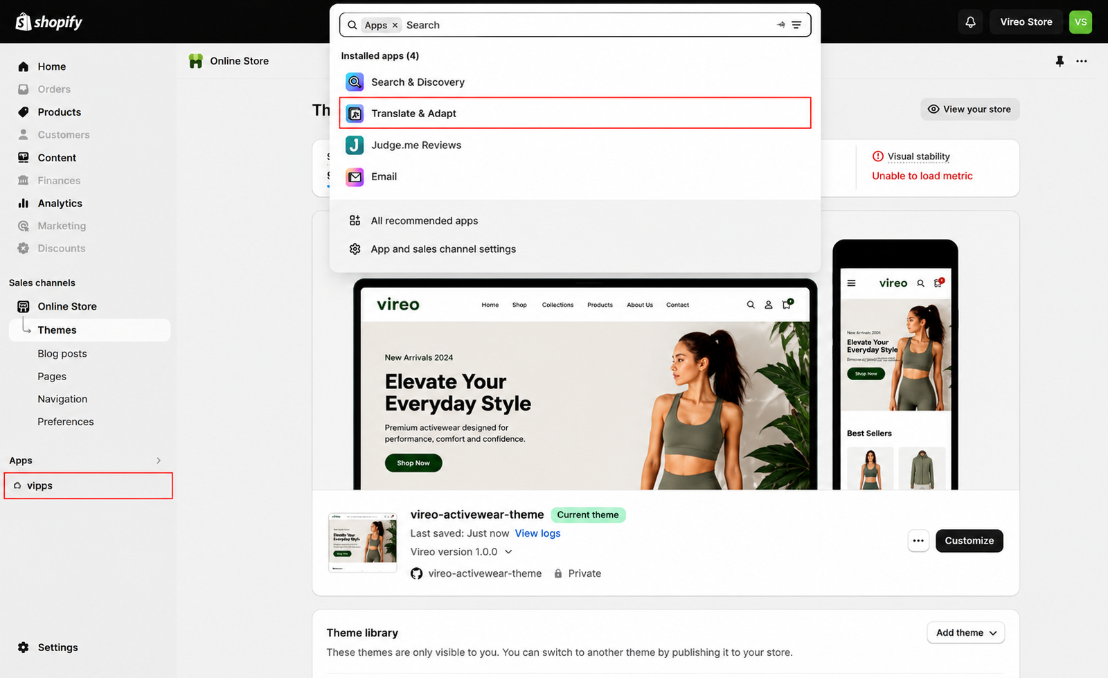This screenshot has height=678, width=1108.
Task: Open Pages in sidebar
Action: (x=52, y=376)
